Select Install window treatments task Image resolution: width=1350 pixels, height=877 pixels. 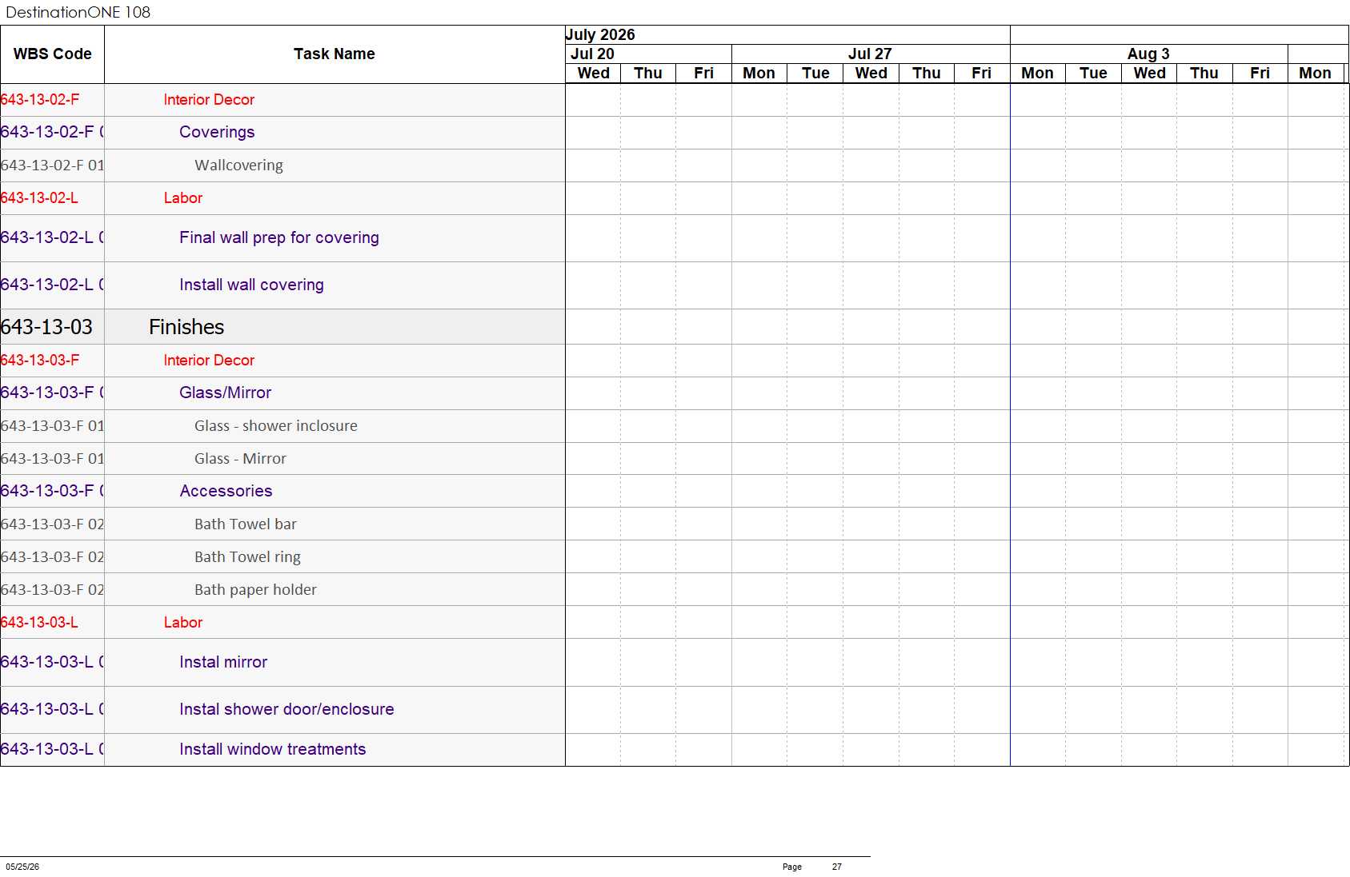point(273,750)
